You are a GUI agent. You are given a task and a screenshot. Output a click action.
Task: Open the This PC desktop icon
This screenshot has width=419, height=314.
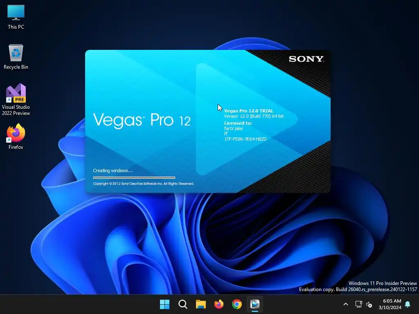coord(16,17)
